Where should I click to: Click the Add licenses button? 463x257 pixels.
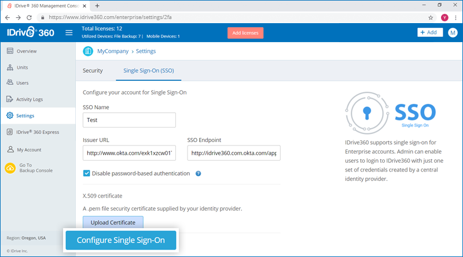(245, 33)
